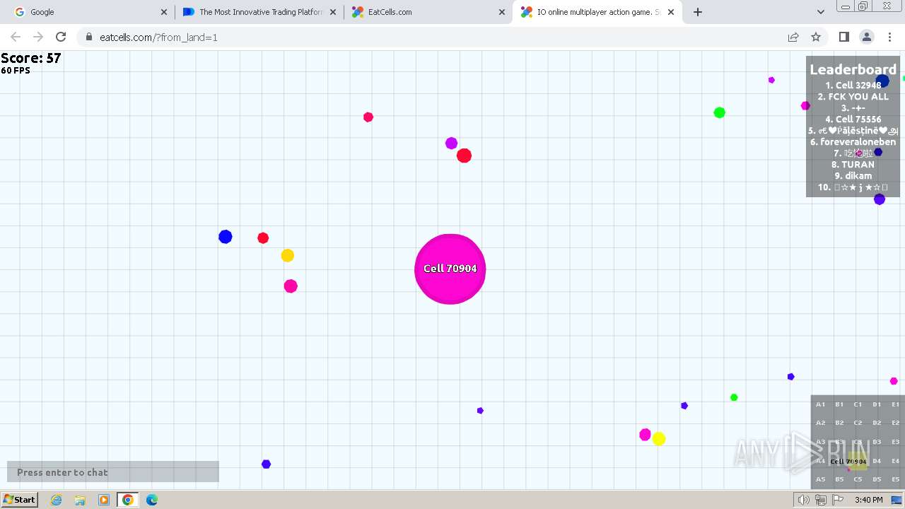The height and width of the screenshot is (509, 905).
Task: Share this page icon
Action: tap(793, 37)
